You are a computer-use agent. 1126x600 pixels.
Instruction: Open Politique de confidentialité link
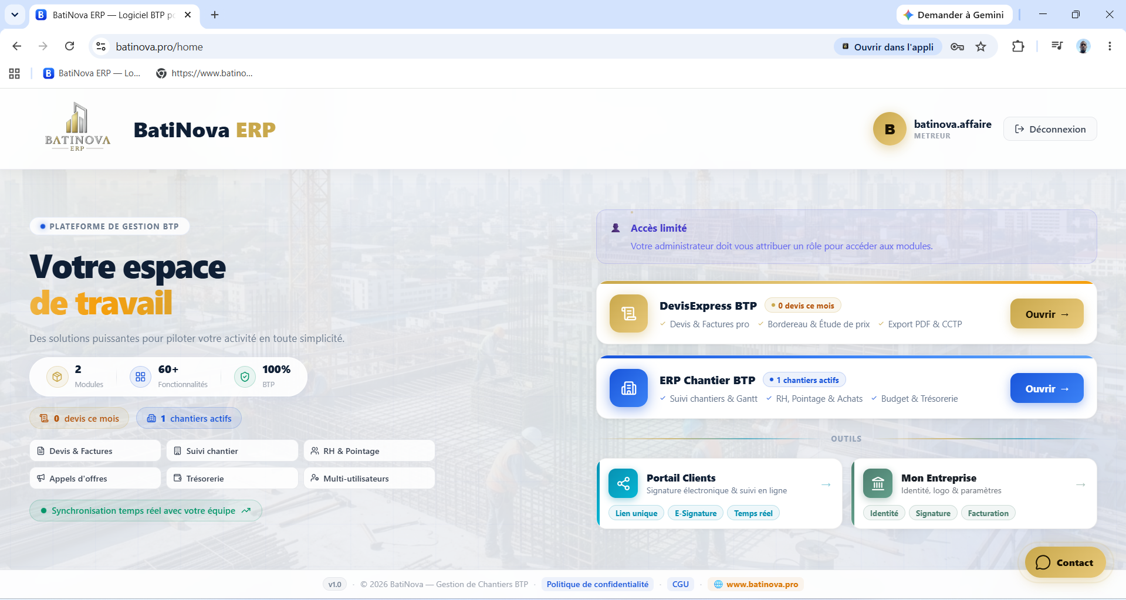coord(597,584)
